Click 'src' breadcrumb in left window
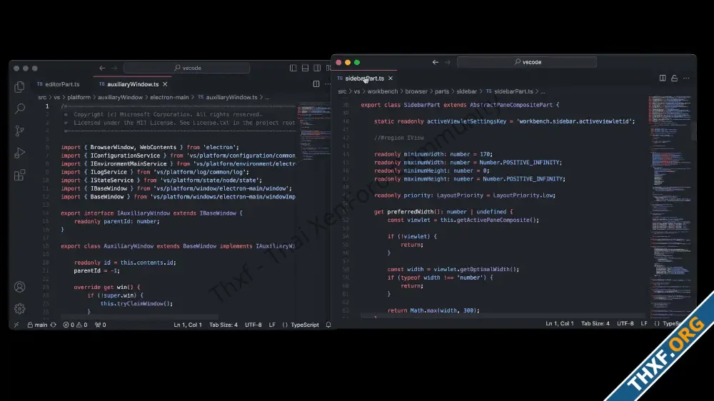Screen dimensions: 714x401 click(42, 97)
